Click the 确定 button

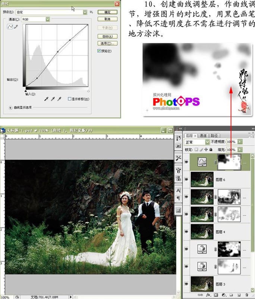(x=107, y=12)
